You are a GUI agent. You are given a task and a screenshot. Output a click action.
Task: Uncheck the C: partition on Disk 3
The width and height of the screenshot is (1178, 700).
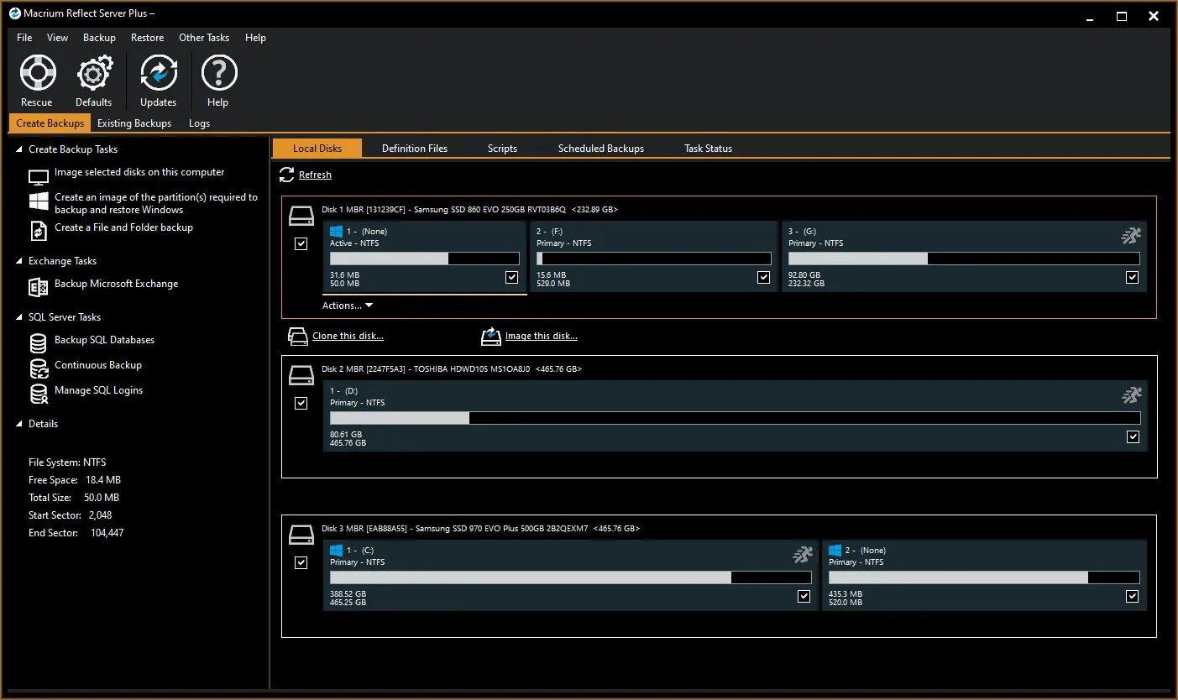(803, 596)
